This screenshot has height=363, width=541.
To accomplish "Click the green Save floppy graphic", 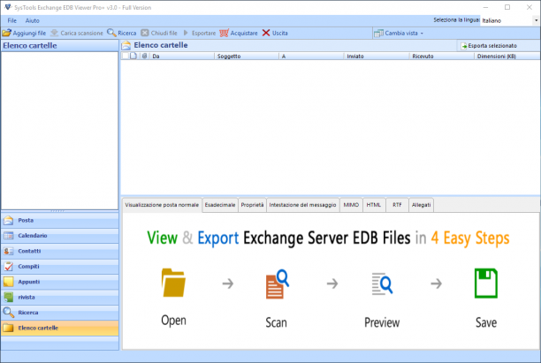I will [x=486, y=283].
